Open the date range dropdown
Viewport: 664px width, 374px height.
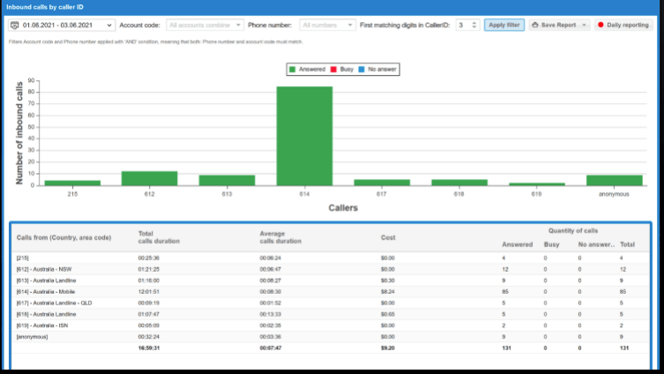coord(108,26)
